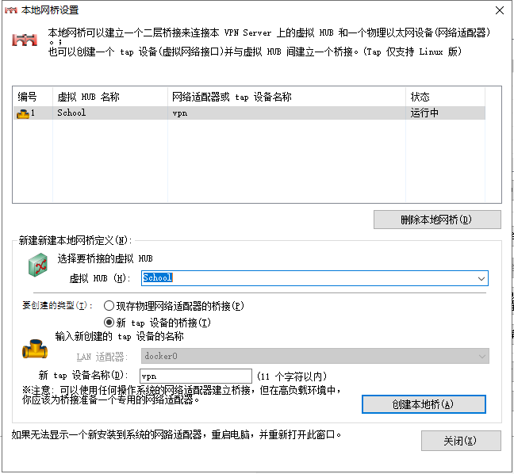Click the 网络适配器或 tap 设备名称 column header
The image size is (514, 474).
pyautogui.click(x=286, y=97)
